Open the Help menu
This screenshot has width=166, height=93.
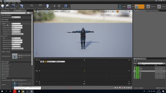[x=18, y=3]
